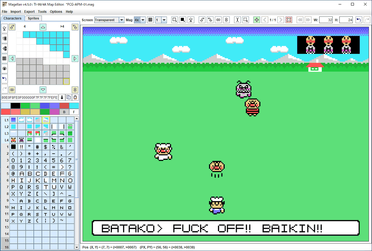This screenshot has height=251, width=372.
Task: Switch to the Sprites tab
Action: tap(33, 18)
